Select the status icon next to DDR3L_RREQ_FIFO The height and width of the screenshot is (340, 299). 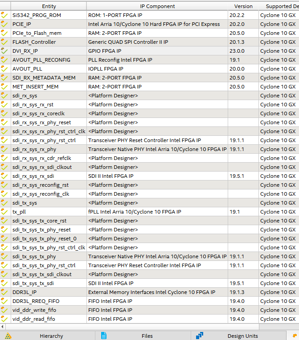(4, 301)
